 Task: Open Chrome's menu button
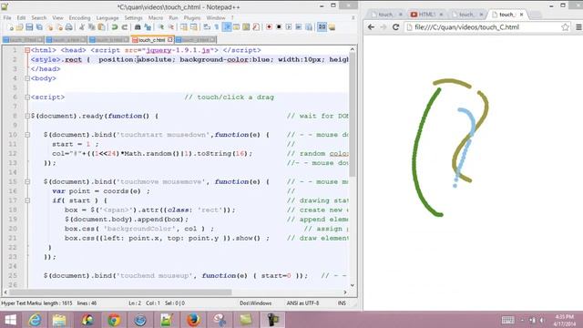(578, 27)
